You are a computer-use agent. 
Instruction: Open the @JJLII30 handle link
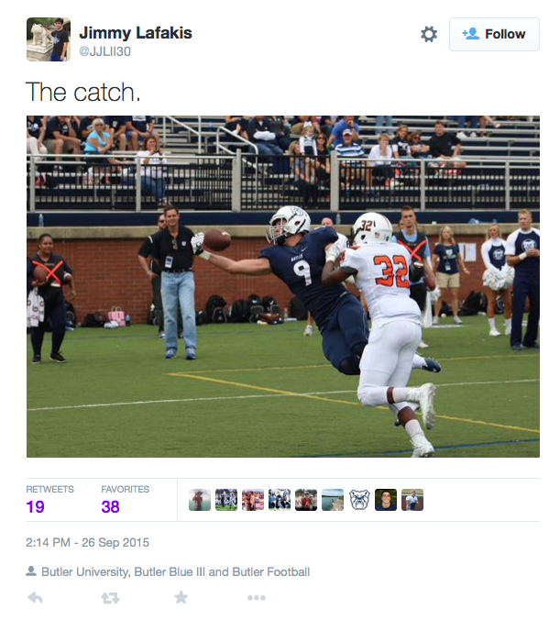(x=104, y=51)
